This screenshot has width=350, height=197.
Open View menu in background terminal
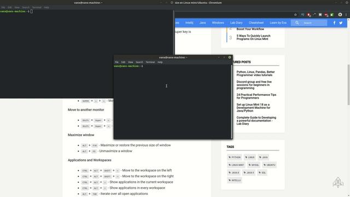coord(17,7)
